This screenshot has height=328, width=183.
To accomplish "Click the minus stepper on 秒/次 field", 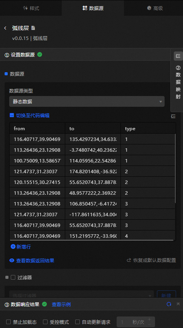I will click(x=149, y=324).
